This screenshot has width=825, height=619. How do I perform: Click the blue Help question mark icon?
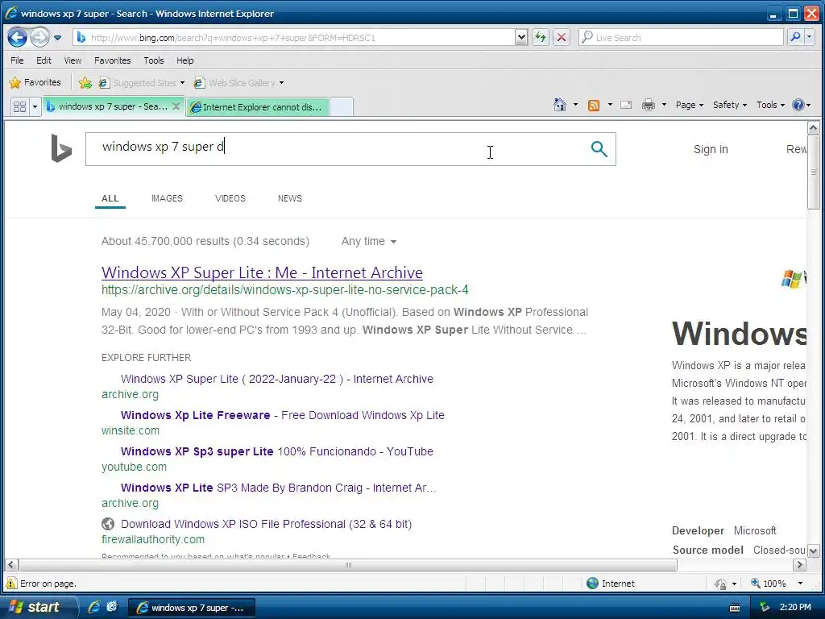click(x=798, y=105)
